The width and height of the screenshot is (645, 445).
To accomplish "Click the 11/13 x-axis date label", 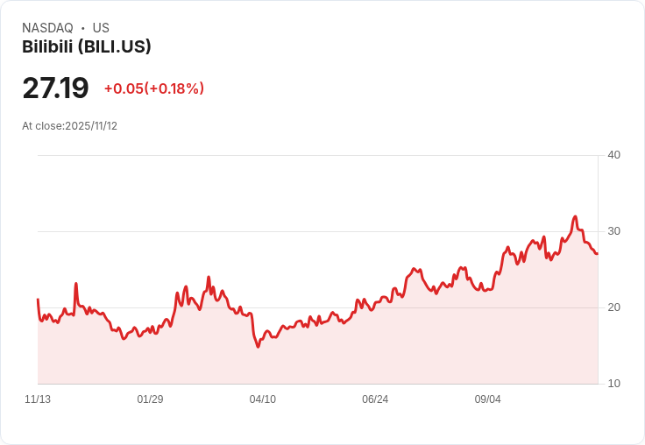I will pyautogui.click(x=38, y=399).
